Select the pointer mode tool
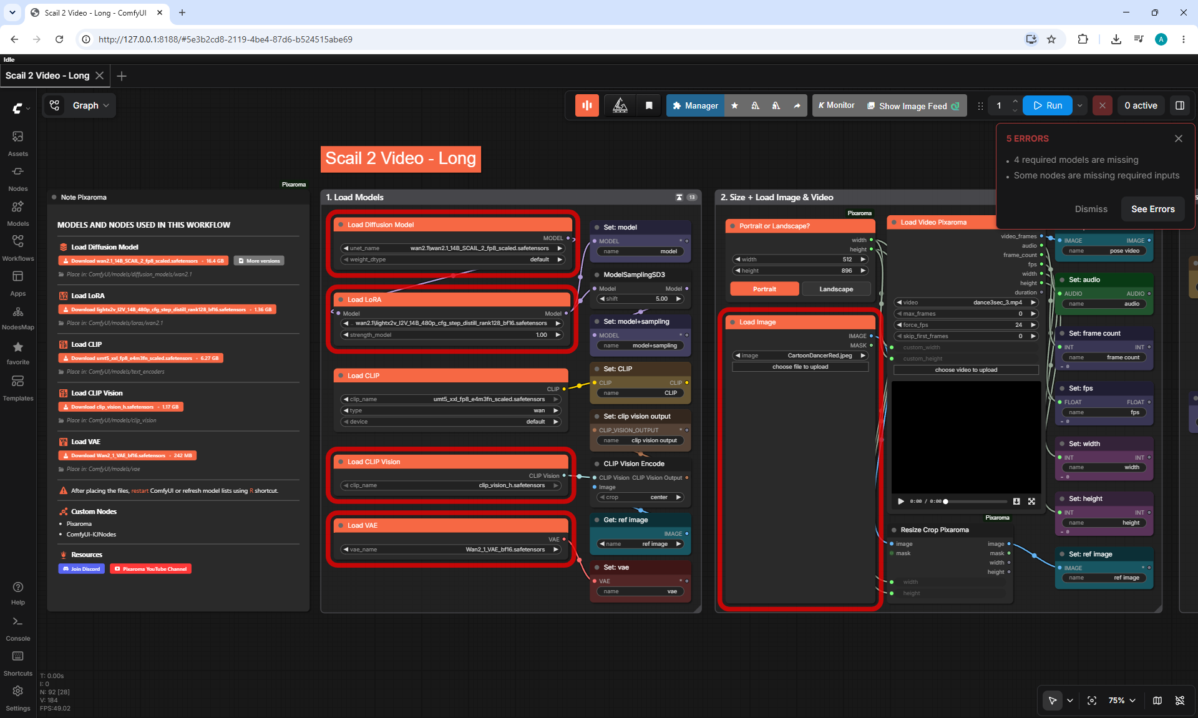Viewport: 1198px width, 718px height. pyautogui.click(x=1053, y=701)
